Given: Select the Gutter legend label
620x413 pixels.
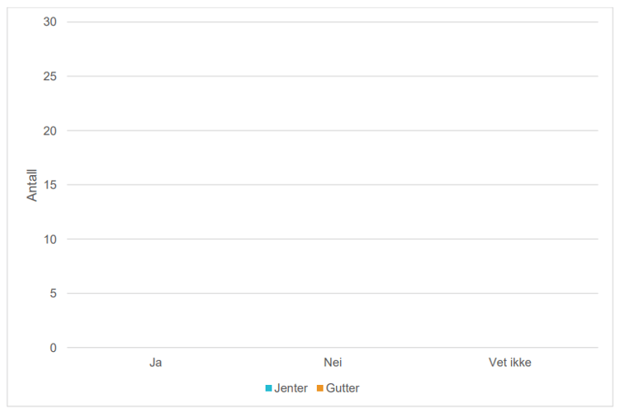Looking at the screenshot, I should [343, 388].
